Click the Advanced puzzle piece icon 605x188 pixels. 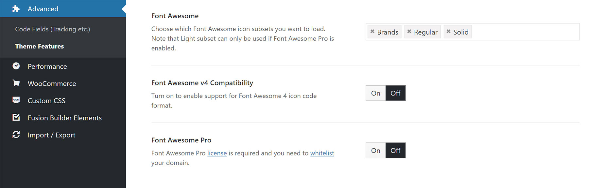(x=16, y=9)
